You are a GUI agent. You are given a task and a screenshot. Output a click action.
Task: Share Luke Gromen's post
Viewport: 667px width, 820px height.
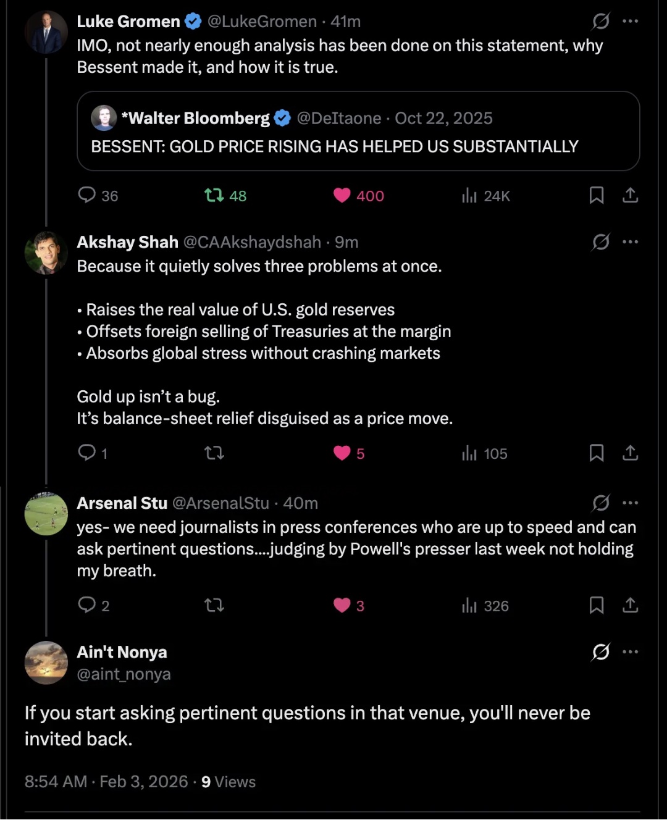(630, 196)
